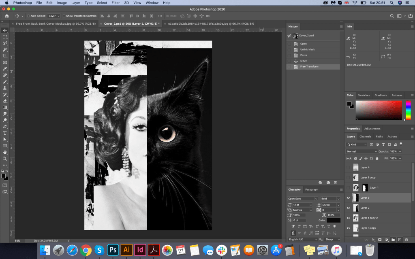Hide Layer 2 using its eye icon

coord(348,208)
